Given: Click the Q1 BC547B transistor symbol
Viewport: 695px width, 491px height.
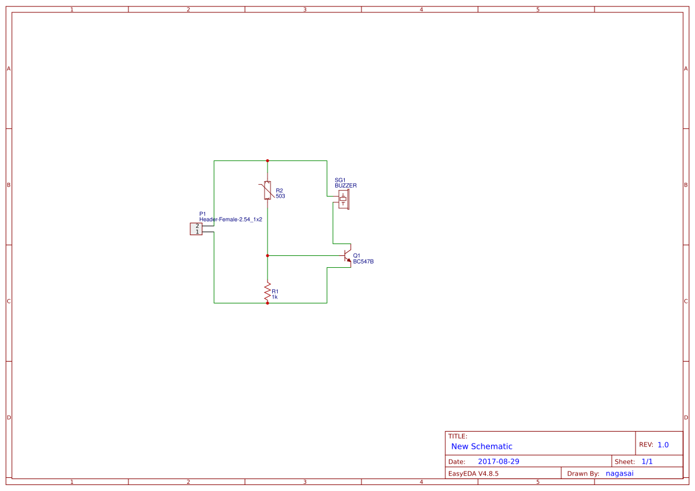Looking at the screenshot, I should [347, 255].
